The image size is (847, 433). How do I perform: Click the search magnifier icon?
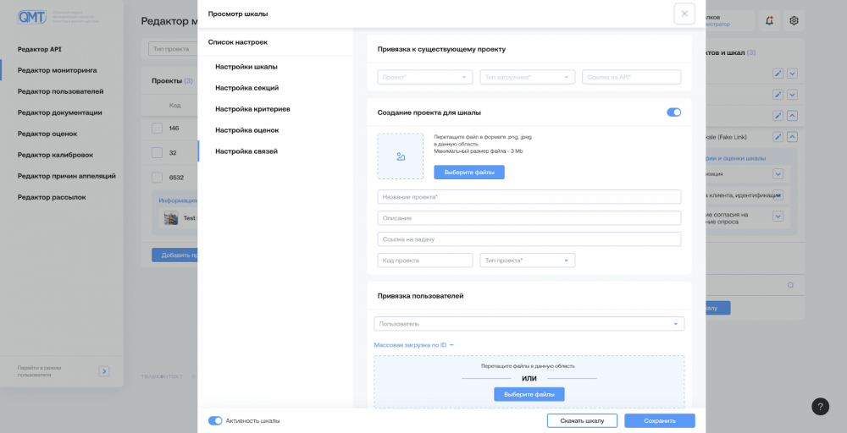click(790, 285)
